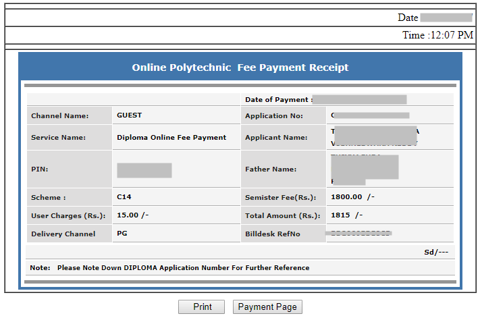Click the Billdesk RefNo label
Image resolution: width=480 pixels, height=318 pixels.
pyautogui.click(x=272, y=234)
